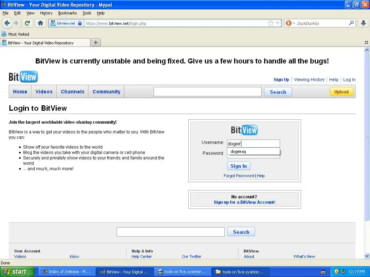Go to the Home navigation tab
The height and width of the screenshot is (277, 370).
point(20,92)
